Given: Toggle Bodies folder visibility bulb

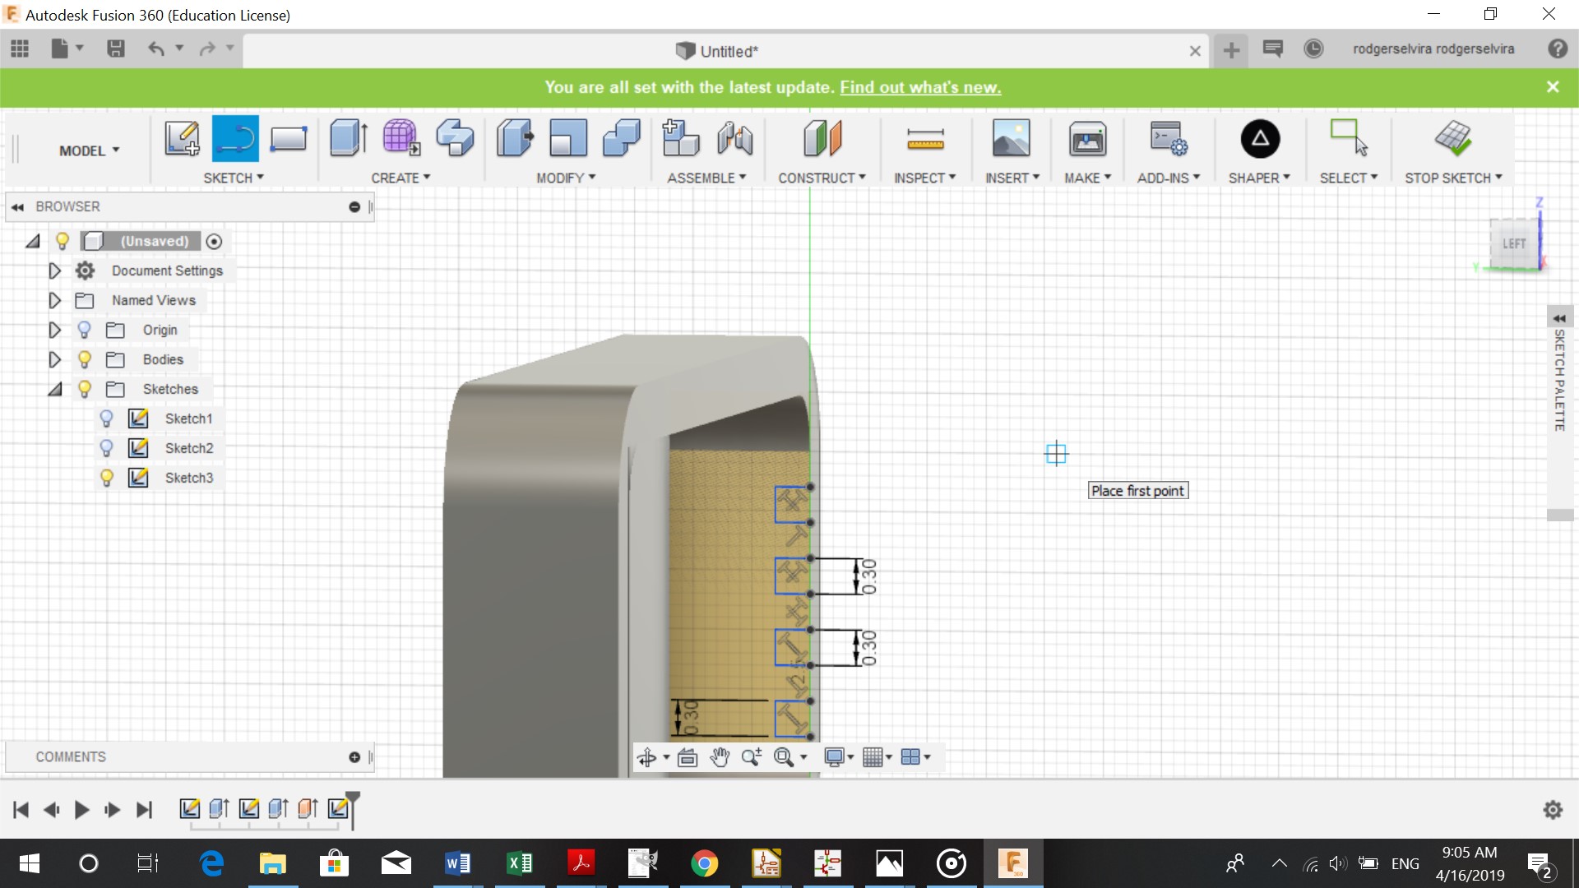Looking at the screenshot, I should [x=84, y=359].
